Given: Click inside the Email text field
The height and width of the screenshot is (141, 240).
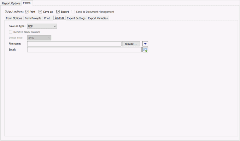Looking at the screenshot, I should point(84,50).
